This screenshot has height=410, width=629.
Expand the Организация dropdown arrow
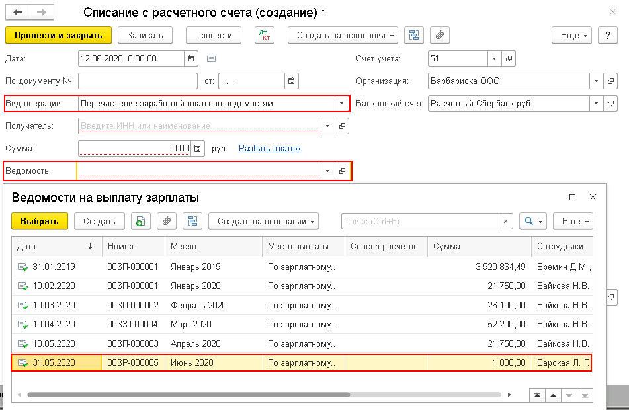click(596, 81)
